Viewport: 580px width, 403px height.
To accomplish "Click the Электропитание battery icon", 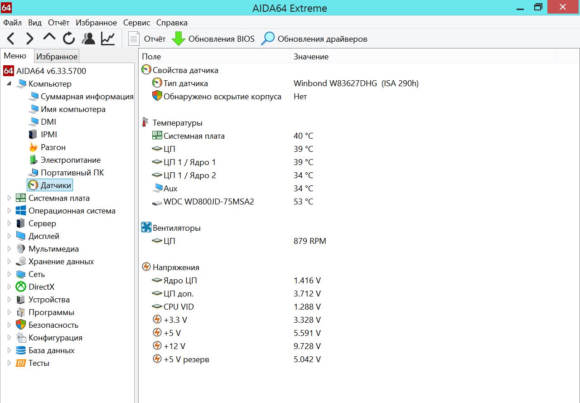I will [33, 160].
